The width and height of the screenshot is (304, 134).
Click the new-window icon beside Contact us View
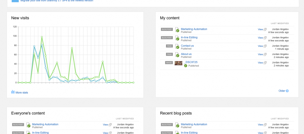(265, 46)
